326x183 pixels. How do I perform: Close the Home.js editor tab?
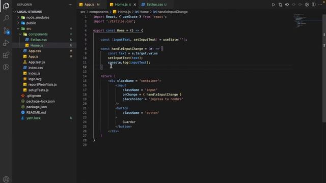pyautogui.click(x=134, y=5)
